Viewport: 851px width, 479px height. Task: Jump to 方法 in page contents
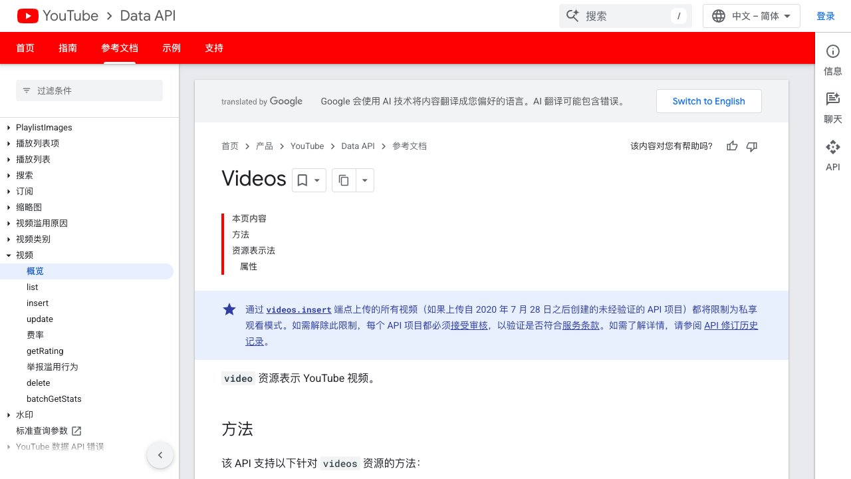pyautogui.click(x=241, y=235)
